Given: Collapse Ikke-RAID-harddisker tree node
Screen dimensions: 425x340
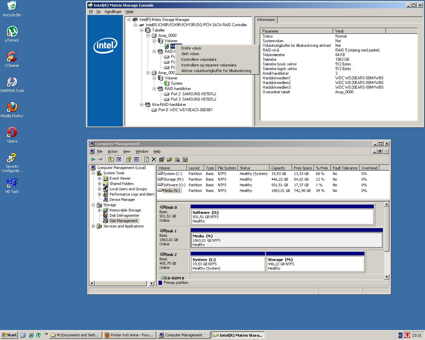Looking at the screenshot, I should click(x=141, y=105).
